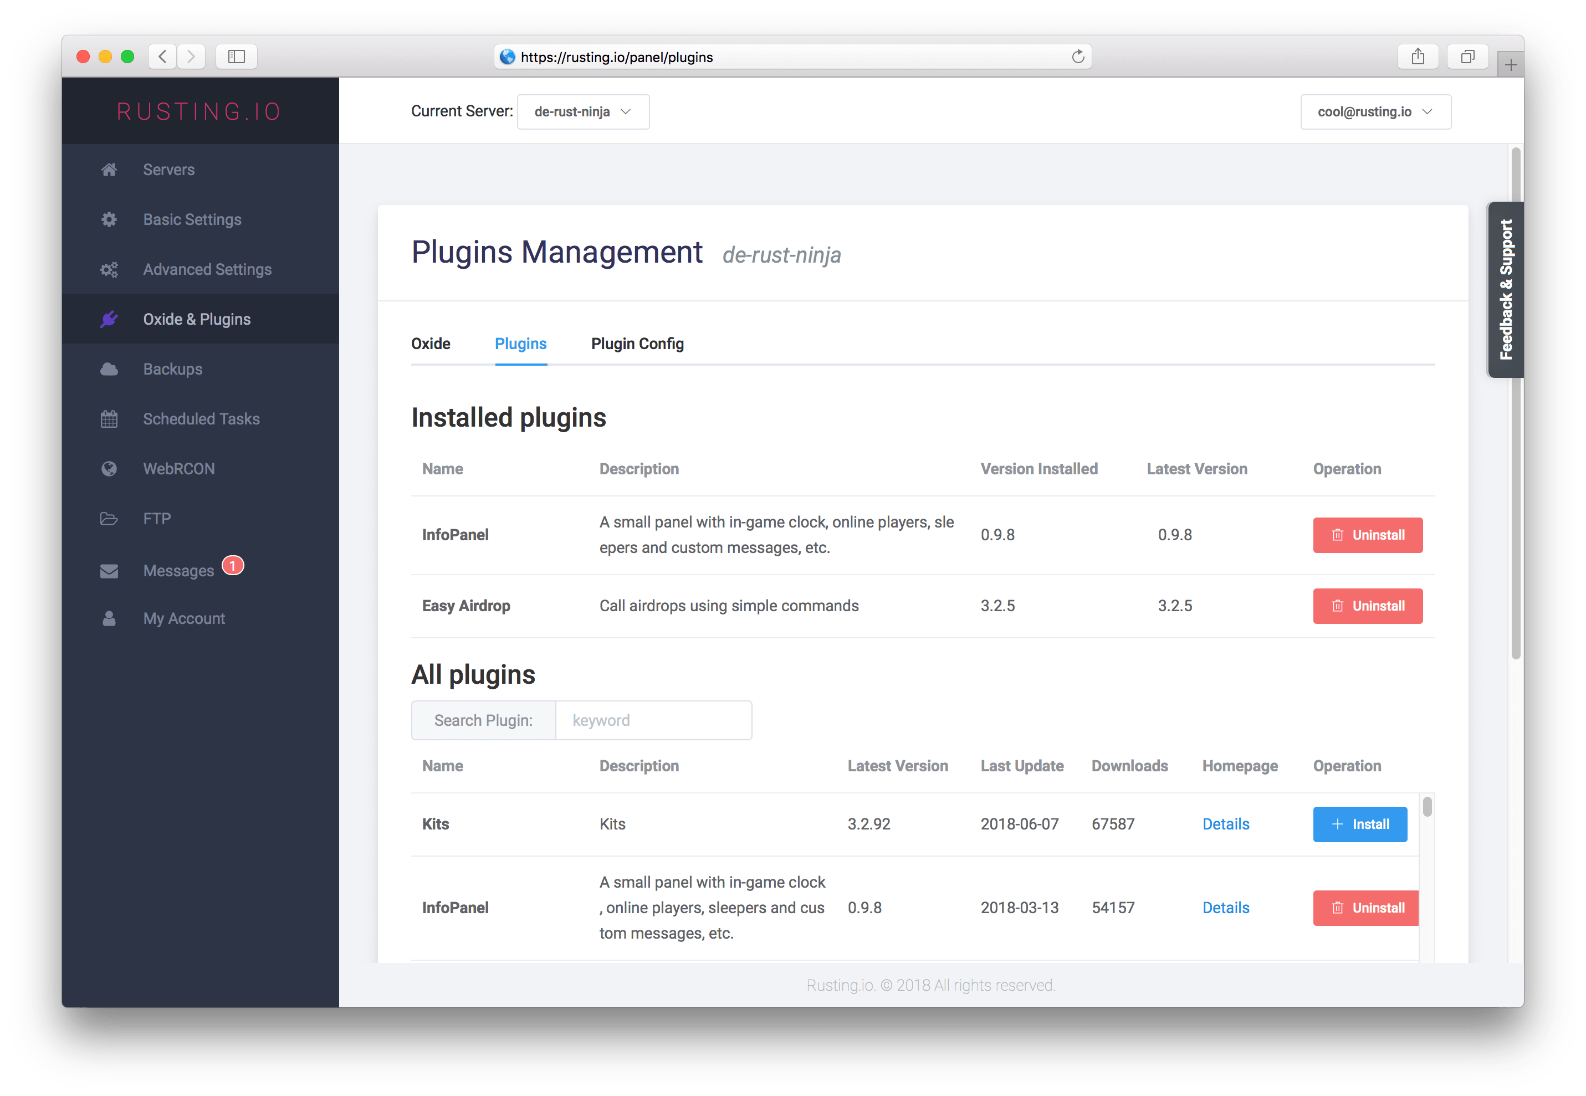Switch to the Oxide tab
The height and width of the screenshot is (1096, 1586).
click(431, 344)
